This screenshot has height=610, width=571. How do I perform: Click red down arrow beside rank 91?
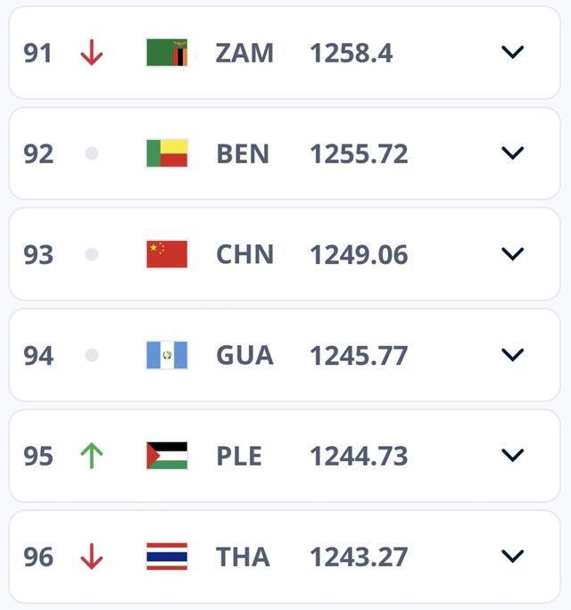click(91, 54)
